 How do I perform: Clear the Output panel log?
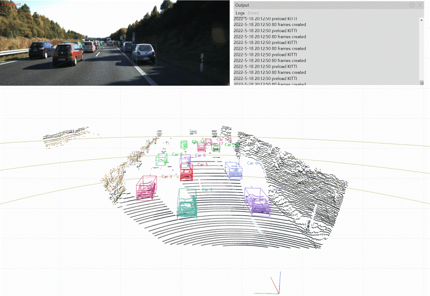point(412,5)
